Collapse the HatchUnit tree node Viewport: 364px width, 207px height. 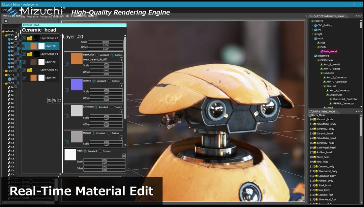pos(319,73)
